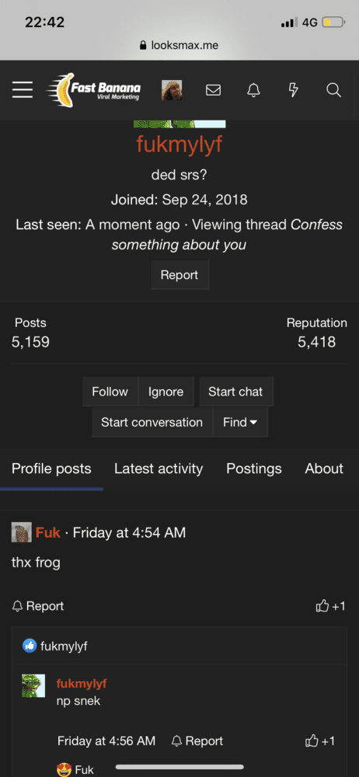Open the user avatar account menu in header
Image resolution: width=359 pixels, height=777 pixels.
[x=172, y=90]
